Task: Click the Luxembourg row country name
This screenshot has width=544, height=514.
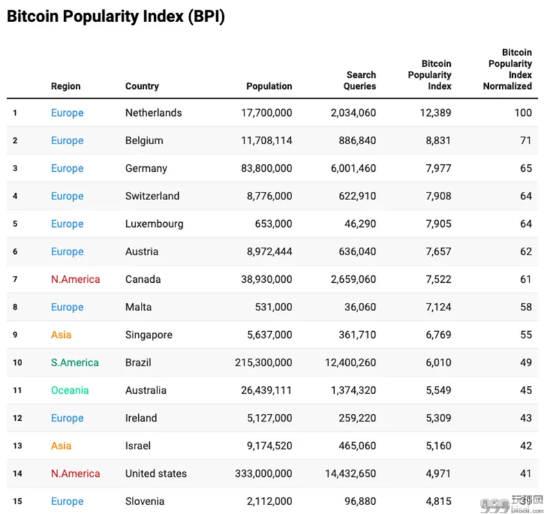Action: point(154,224)
